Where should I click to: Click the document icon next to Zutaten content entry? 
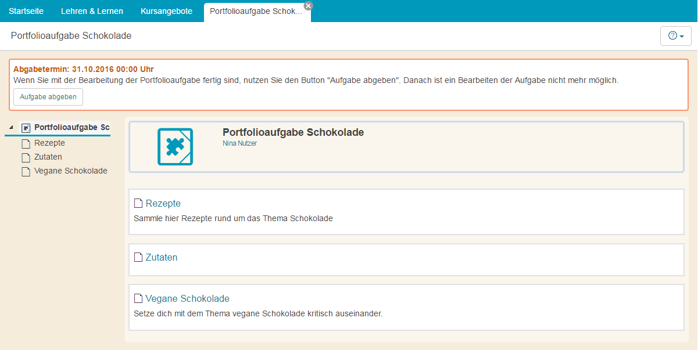tap(138, 257)
